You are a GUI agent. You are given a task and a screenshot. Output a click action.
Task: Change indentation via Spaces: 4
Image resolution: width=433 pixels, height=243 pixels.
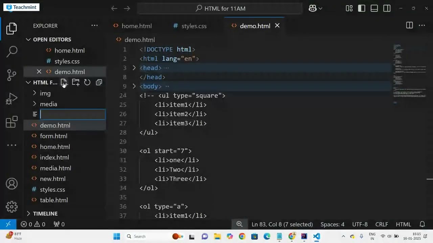(333, 224)
